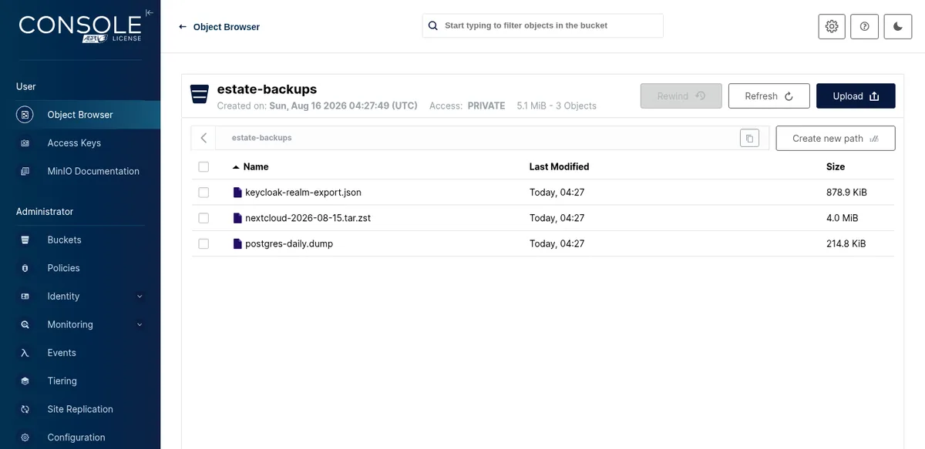The height and width of the screenshot is (449, 925).
Task: Open Site Replication in the sidebar
Action: tap(80, 409)
